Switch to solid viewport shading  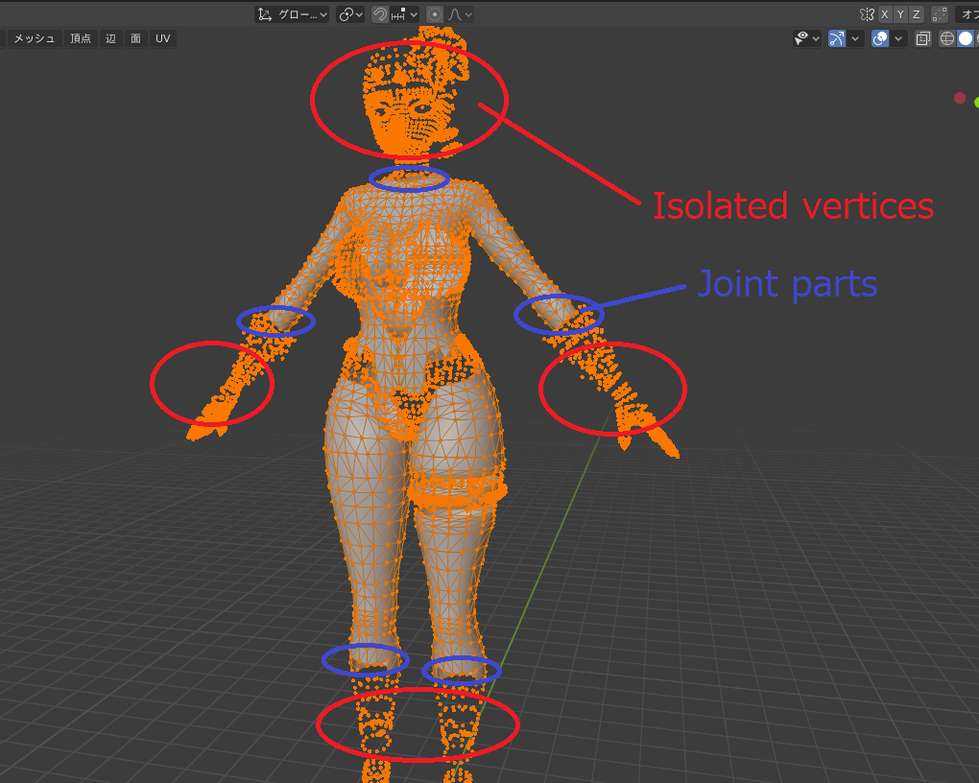coord(966,38)
